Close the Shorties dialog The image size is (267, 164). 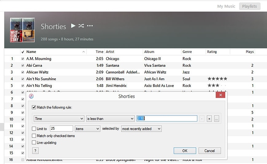coord(221,95)
